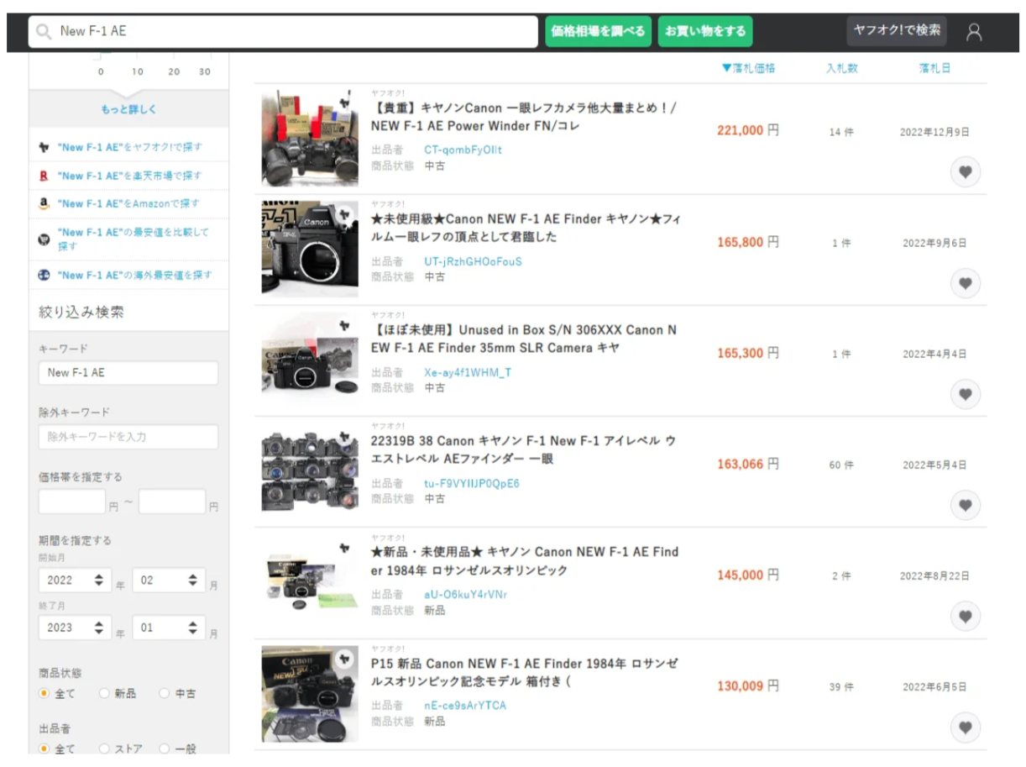1026x767 pixels.
Task: Select 中古 condition radio button
Action: click(x=165, y=694)
